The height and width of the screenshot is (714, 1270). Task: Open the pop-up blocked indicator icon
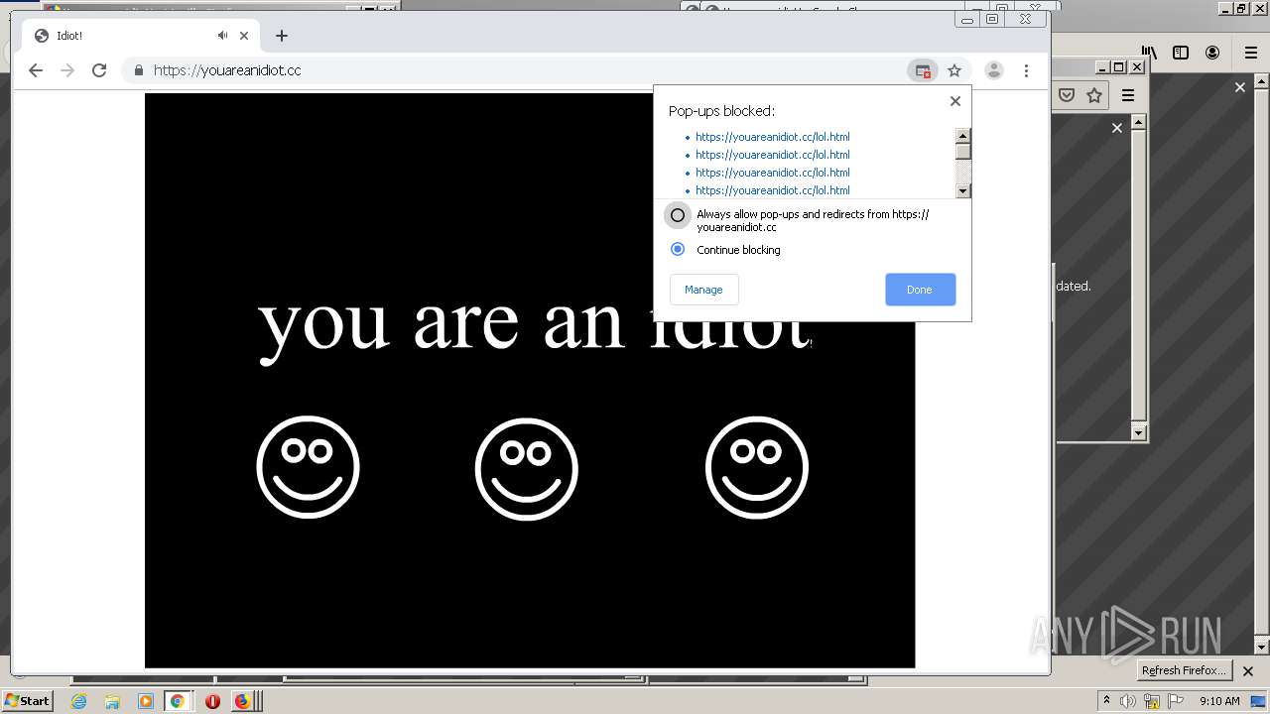click(923, 70)
